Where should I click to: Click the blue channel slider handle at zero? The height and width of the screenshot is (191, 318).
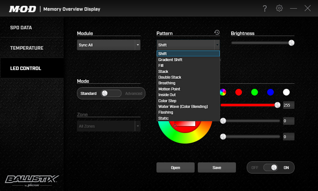(223, 137)
